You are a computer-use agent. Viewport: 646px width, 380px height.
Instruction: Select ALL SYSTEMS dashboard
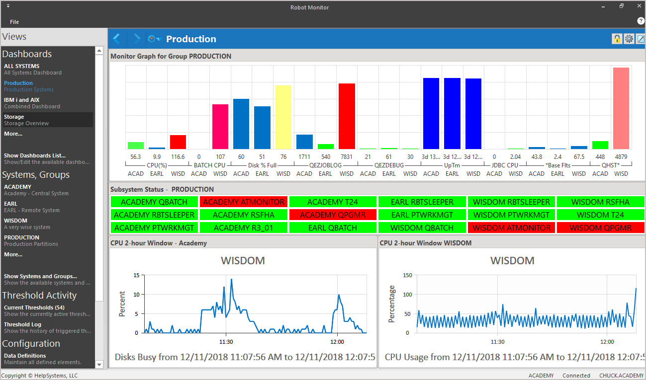(x=22, y=66)
